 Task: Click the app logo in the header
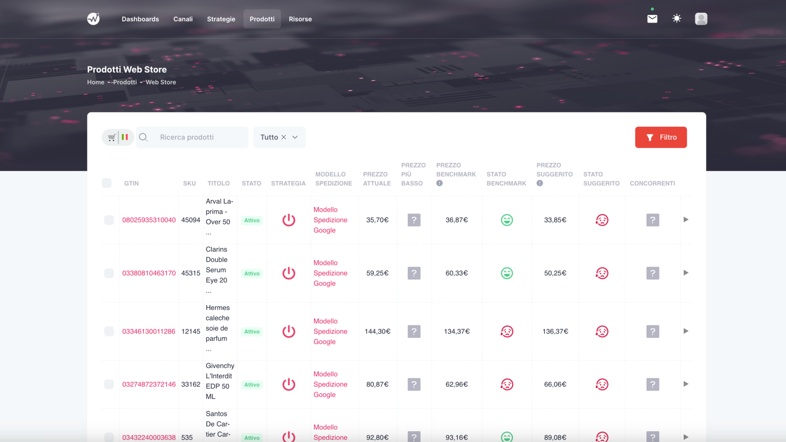[x=93, y=19]
